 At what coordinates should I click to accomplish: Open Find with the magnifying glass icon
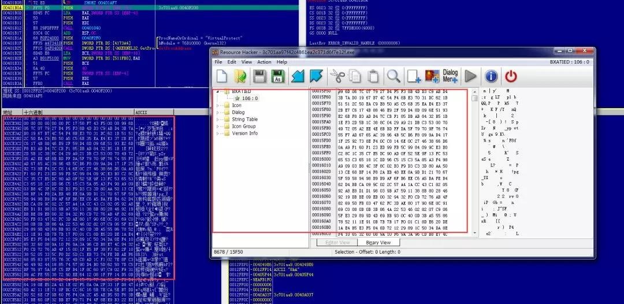click(x=393, y=76)
